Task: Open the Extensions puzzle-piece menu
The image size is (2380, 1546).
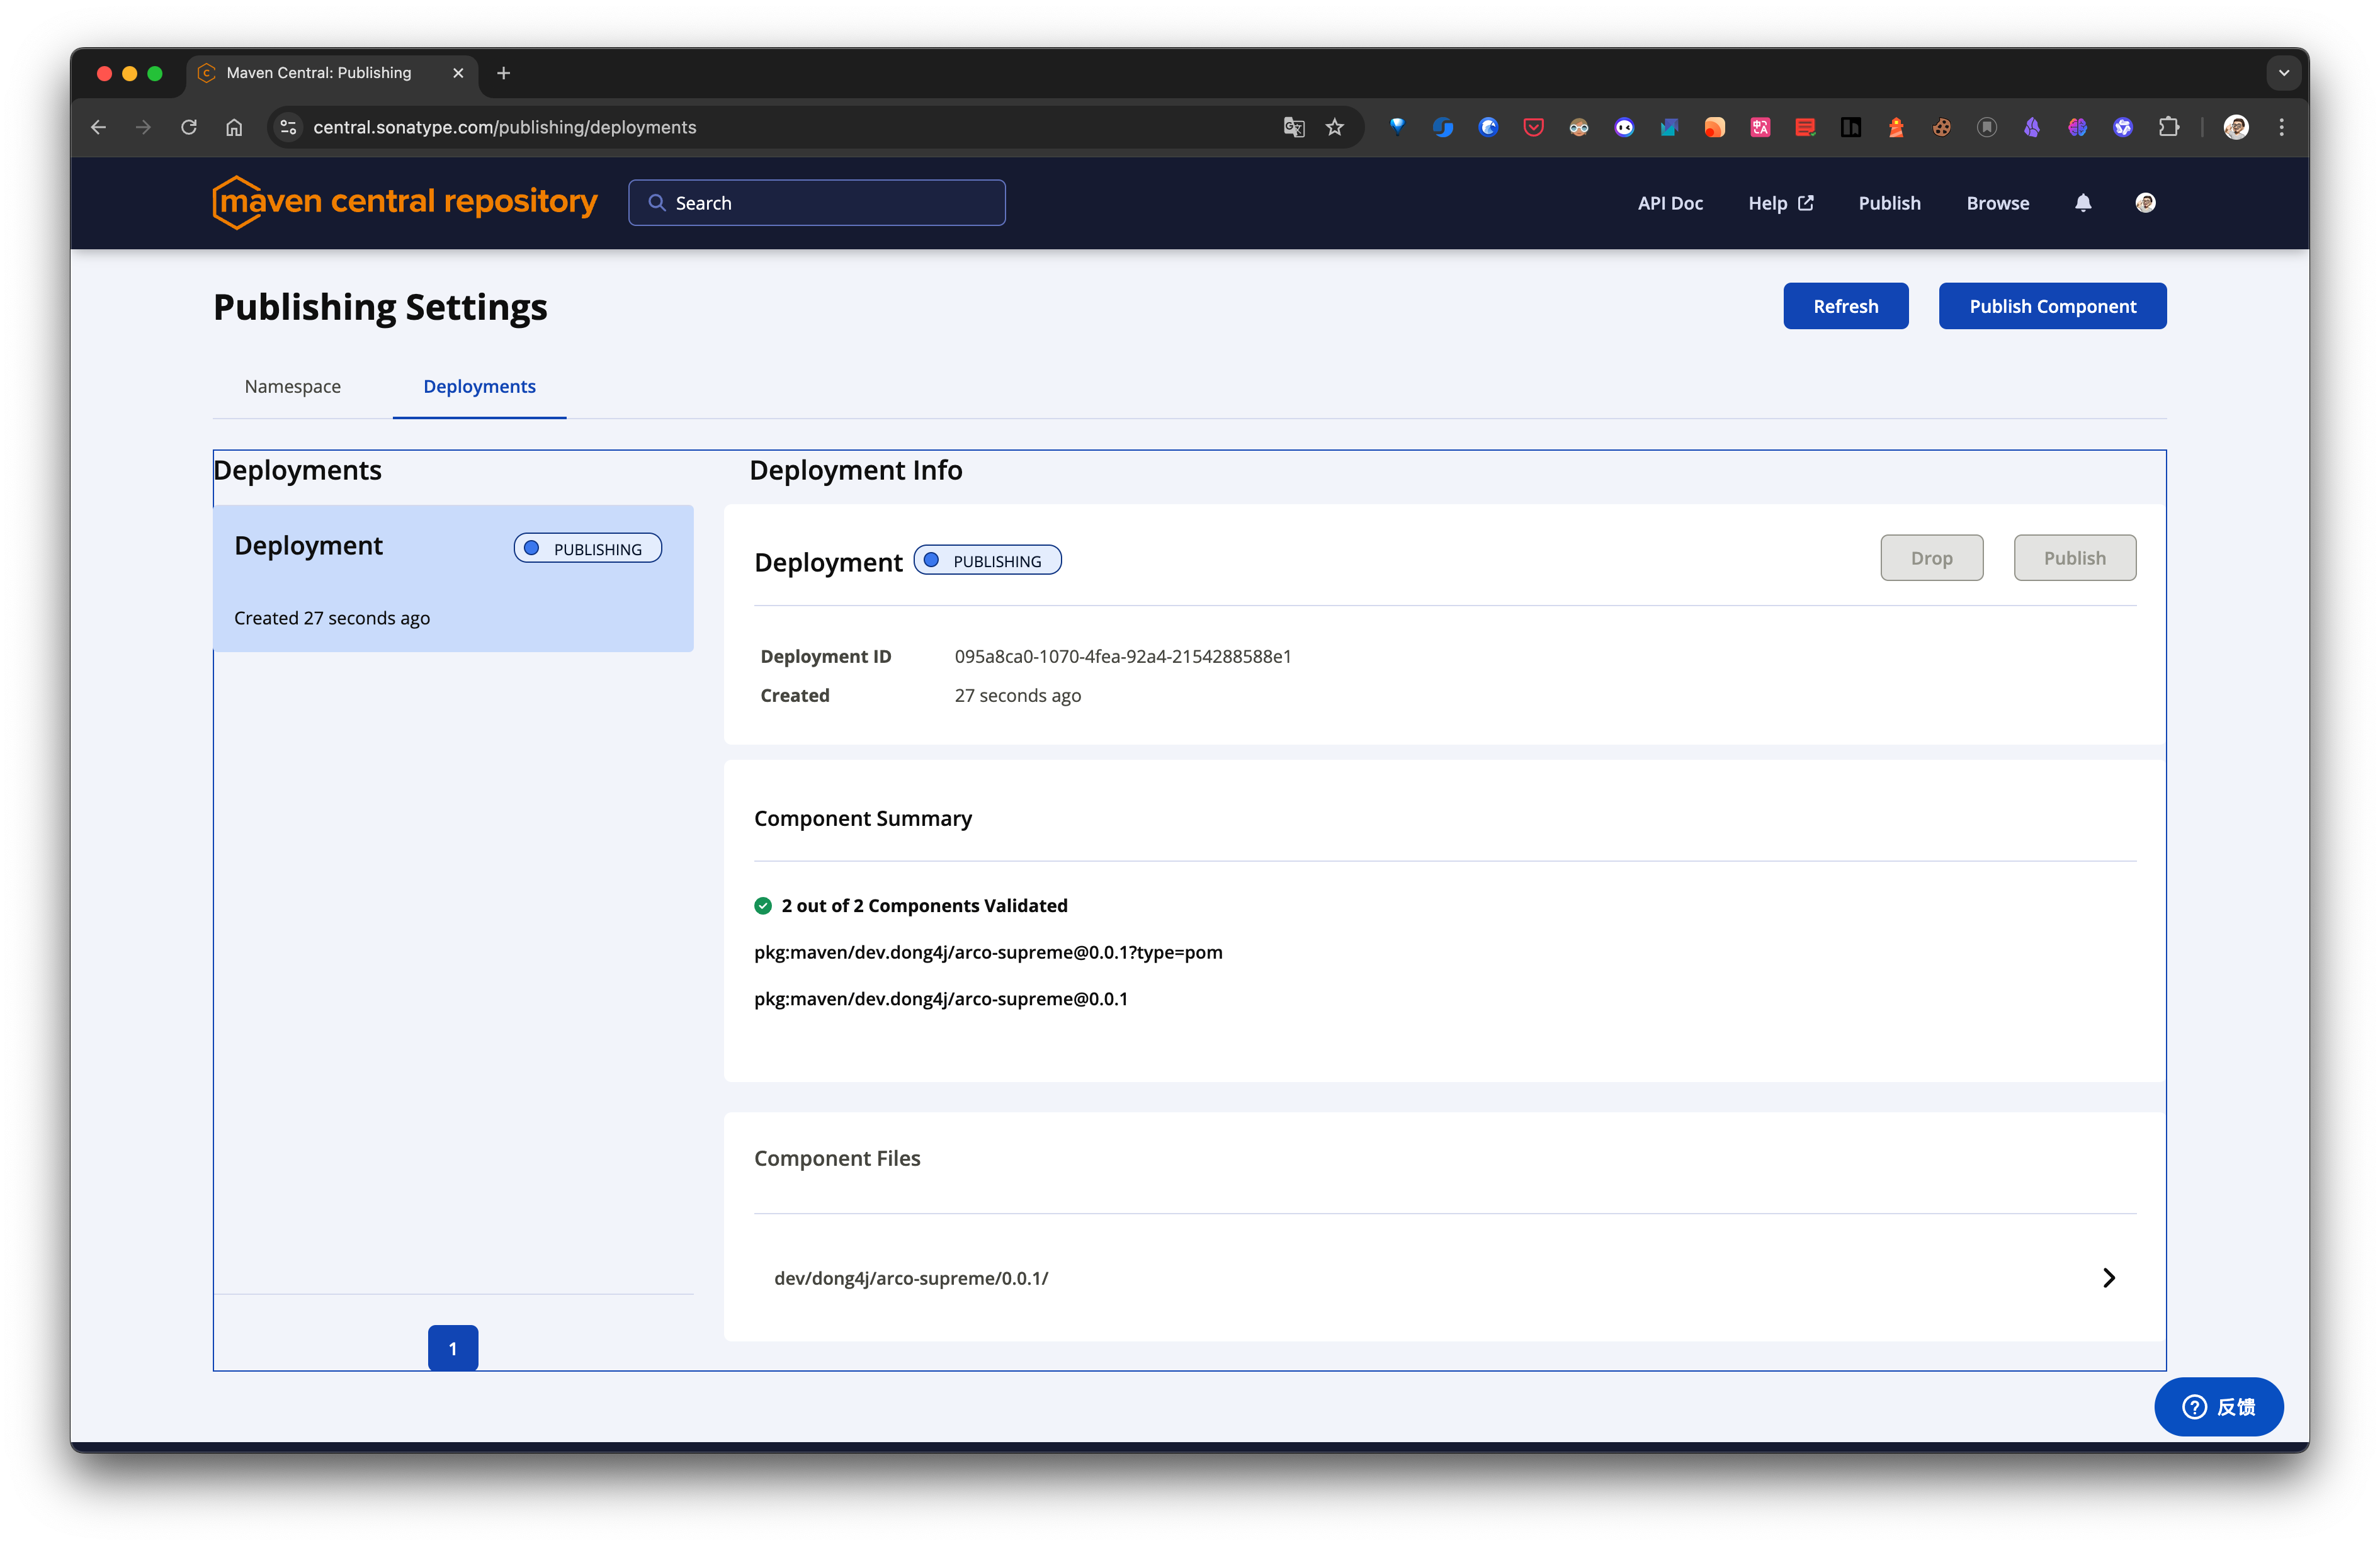Action: pyautogui.click(x=2168, y=127)
